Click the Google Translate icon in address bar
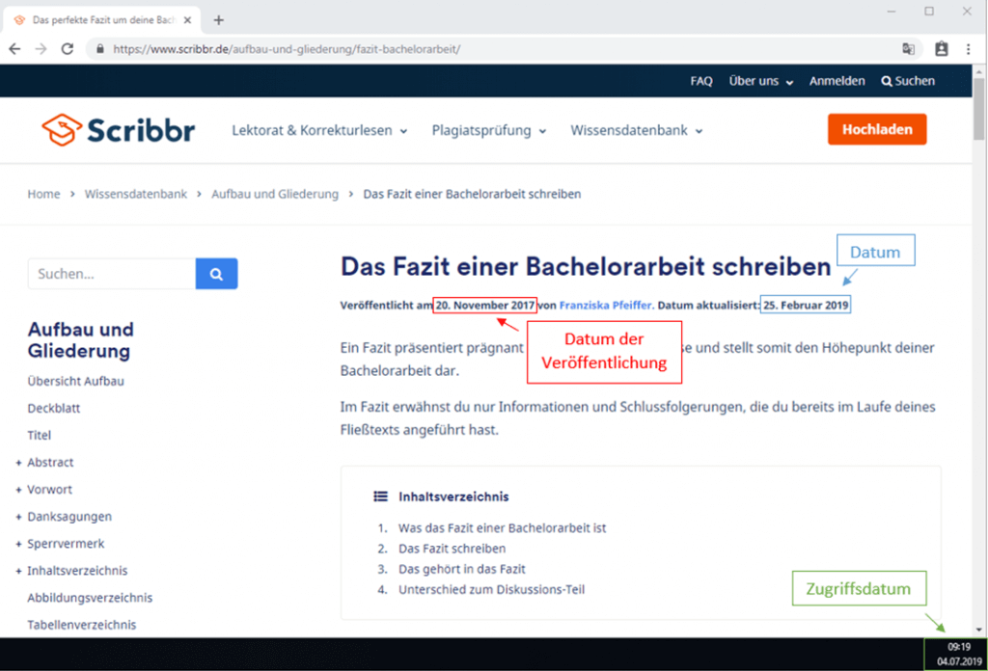 [x=908, y=47]
